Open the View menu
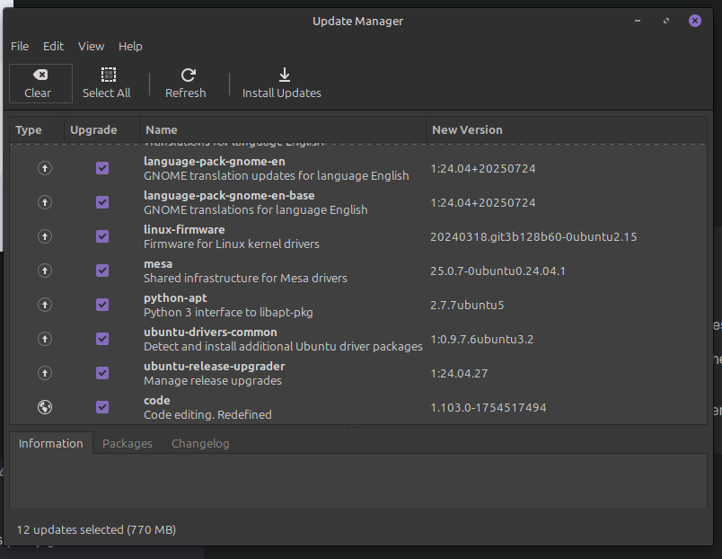This screenshot has width=722, height=559. pyautogui.click(x=91, y=46)
